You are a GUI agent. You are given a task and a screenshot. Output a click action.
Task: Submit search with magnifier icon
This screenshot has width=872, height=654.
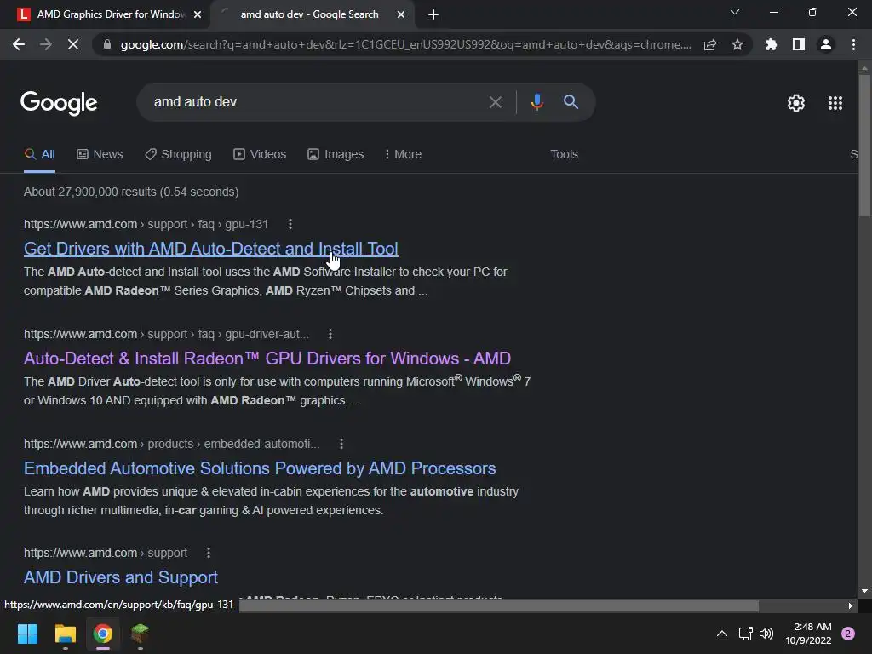[x=571, y=102]
